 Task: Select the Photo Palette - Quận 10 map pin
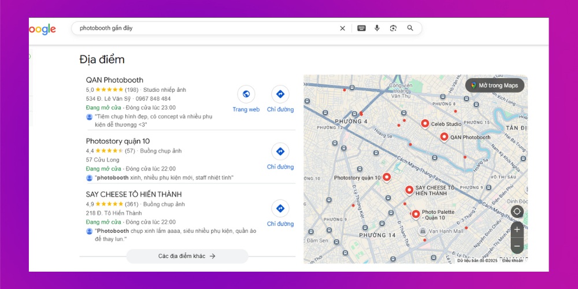coord(416,214)
